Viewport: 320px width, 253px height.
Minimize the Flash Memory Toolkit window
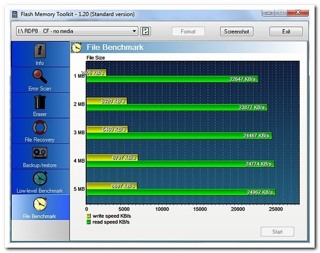[268, 13]
